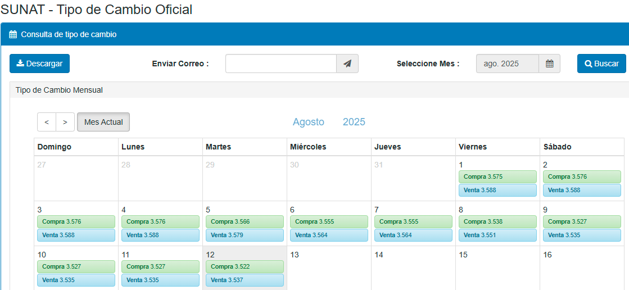
Task: Select Compra 3.538 on day 8
Action: (x=497, y=221)
